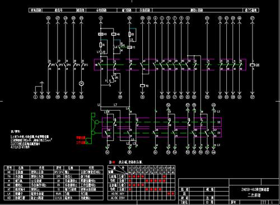
Task: Select the HQ closing coil symbol
Action: 114,34
